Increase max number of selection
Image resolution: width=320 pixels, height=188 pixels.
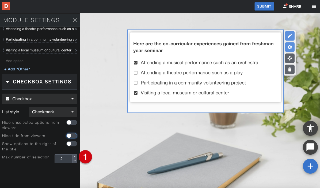pyautogui.click(x=75, y=157)
